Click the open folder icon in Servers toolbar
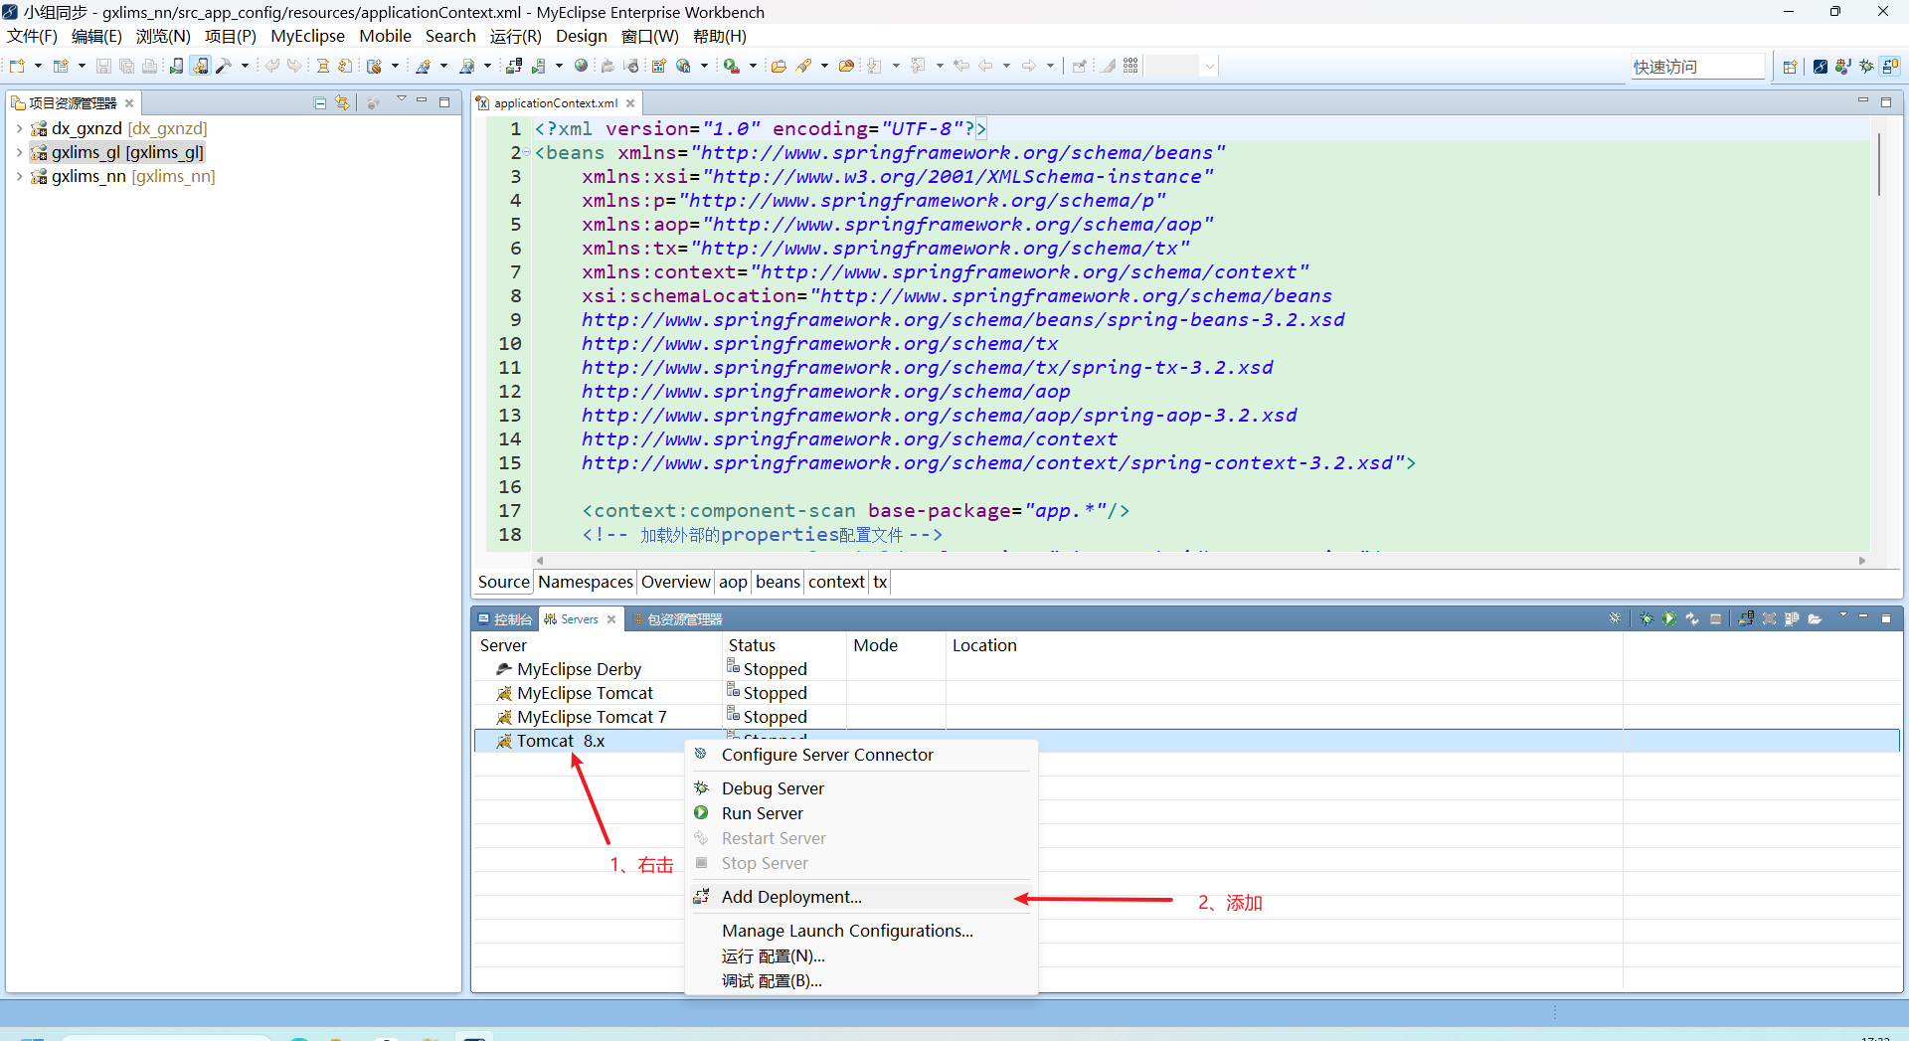1909x1041 pixels. (1815, 618)
